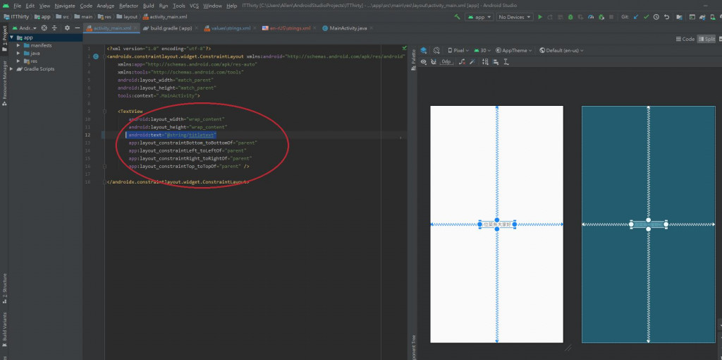
Task: Expand the manifests folder in project tree
Action: 18,46
